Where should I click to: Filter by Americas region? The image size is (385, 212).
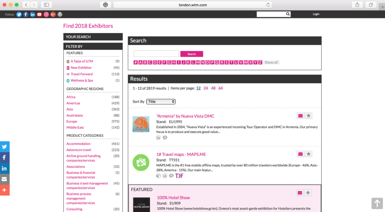click(73, 103)
